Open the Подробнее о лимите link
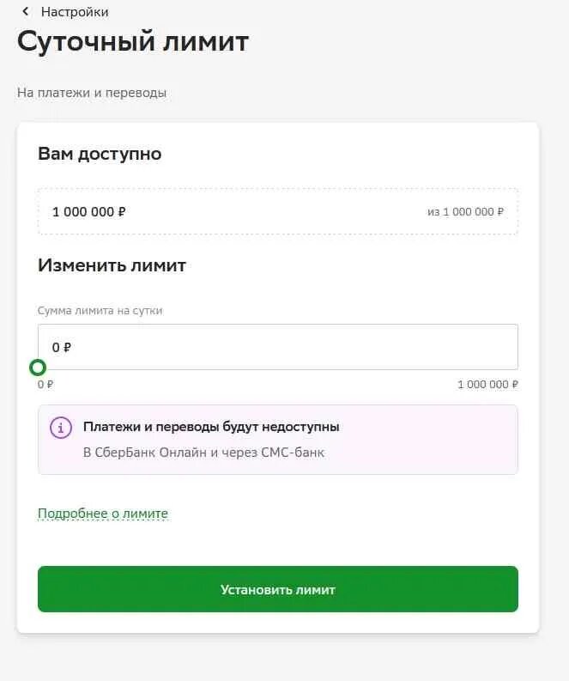 pyautogui.click(x=103, y=514)
